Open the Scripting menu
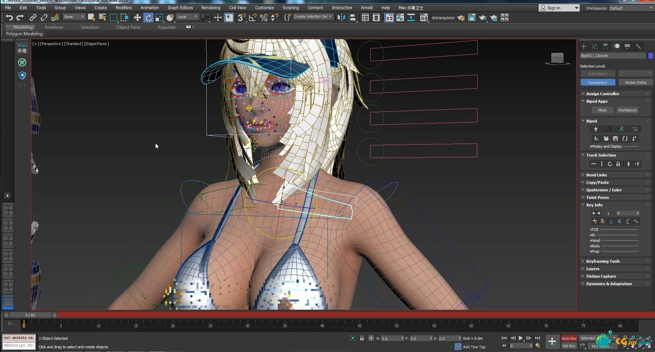 click(291, 8)
